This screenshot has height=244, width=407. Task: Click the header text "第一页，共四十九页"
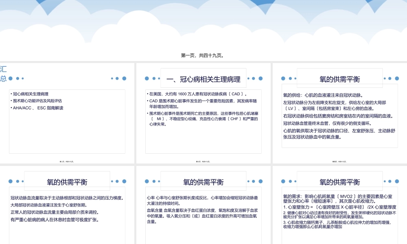[203, 55]
